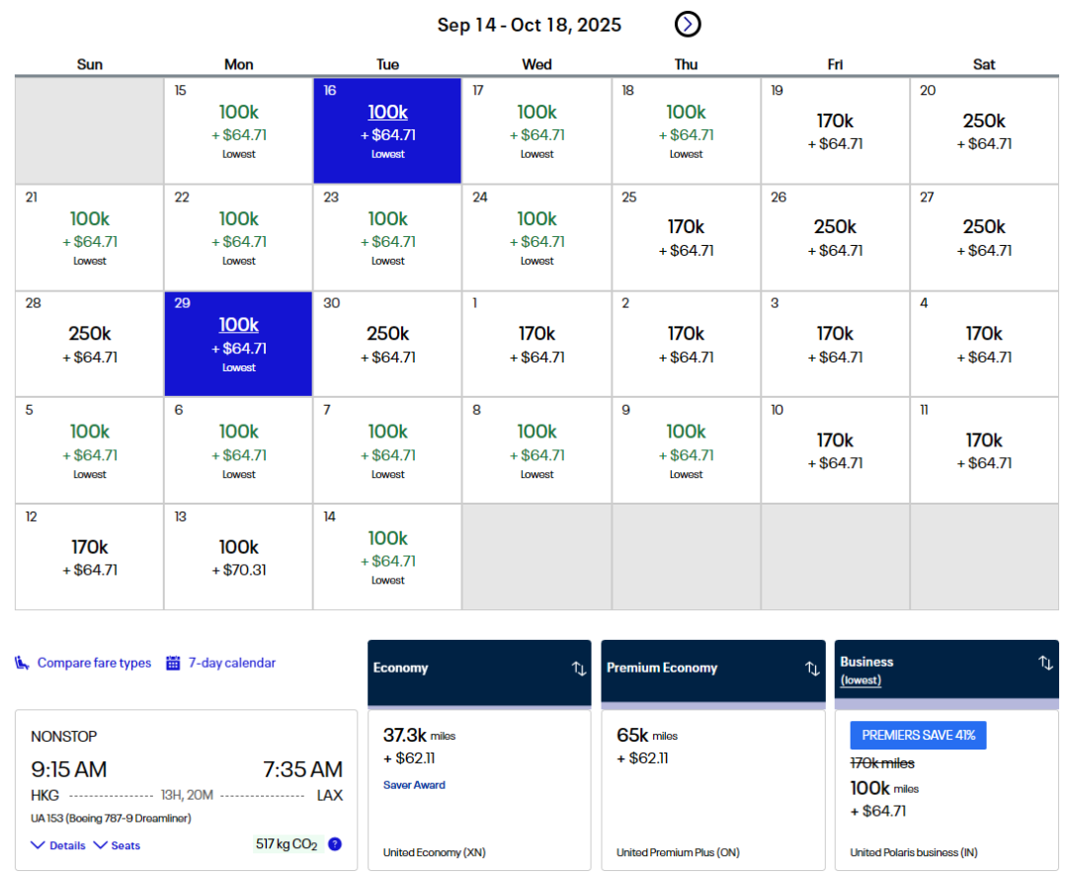Sort by Economy column arrows icon

(x=579, y=669)
